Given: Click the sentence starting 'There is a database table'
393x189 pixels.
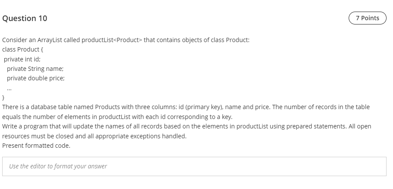Looking at the screenshot, I should [x=186, y=107].
